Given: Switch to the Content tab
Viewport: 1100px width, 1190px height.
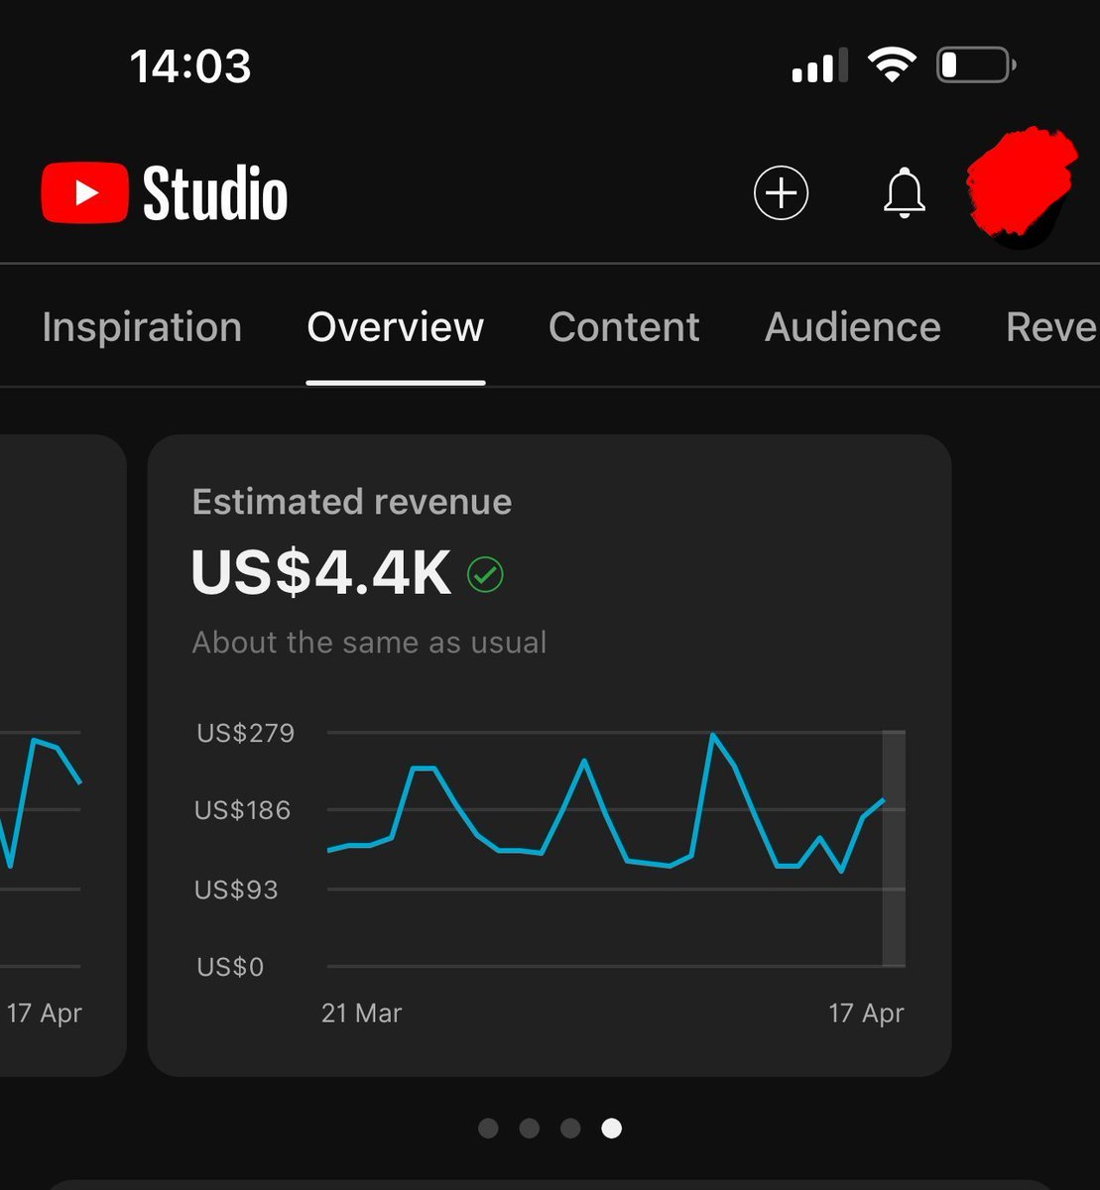Looking at the screenshot, I should point(624,327).
